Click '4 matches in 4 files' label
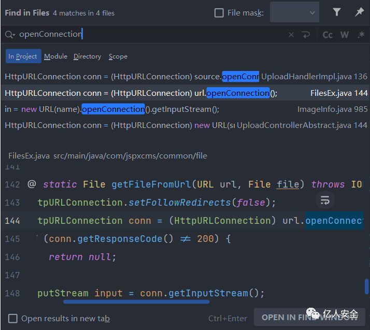Viewport: 370px width, 330px height. click(83, 13)
